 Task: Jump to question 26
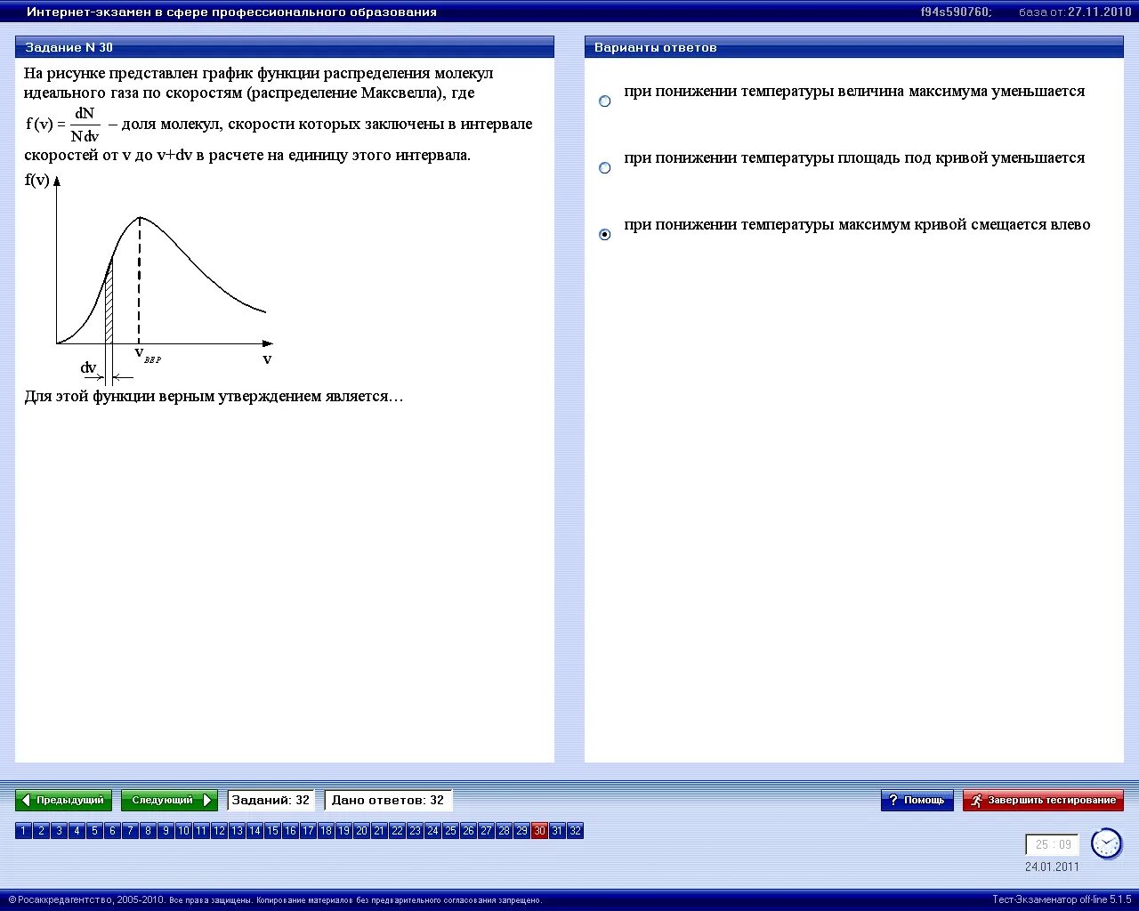coord(468,831)
